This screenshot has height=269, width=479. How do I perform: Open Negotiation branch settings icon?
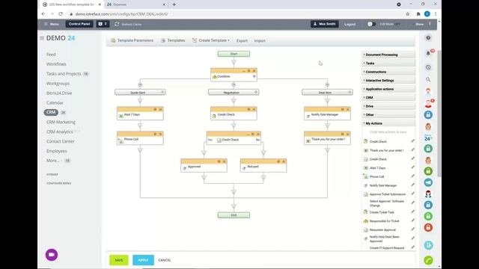click(256, 92)
